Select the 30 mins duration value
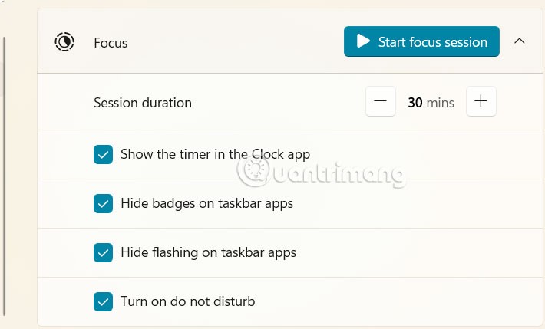The image size is (545, 329). click(431, 103)
